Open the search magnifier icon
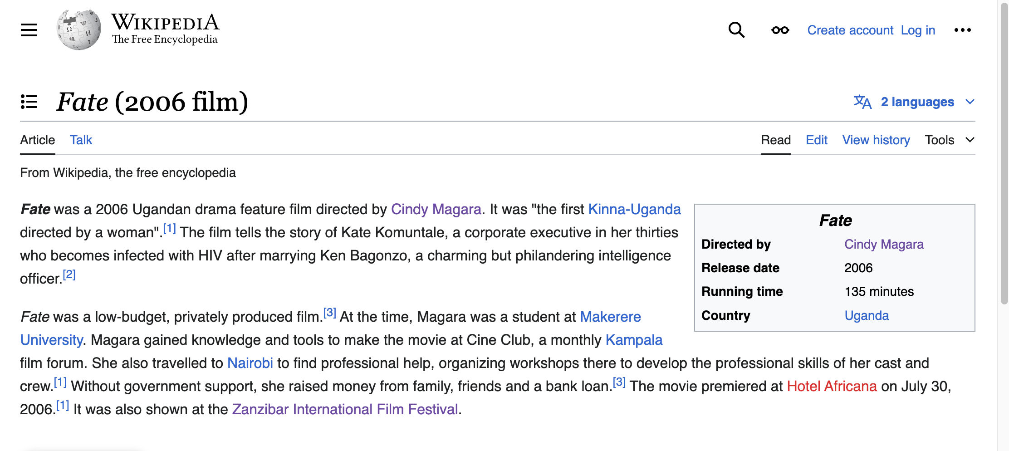Image resolution: width=1009 pixels, height=451 pixels. click(736, 30)
